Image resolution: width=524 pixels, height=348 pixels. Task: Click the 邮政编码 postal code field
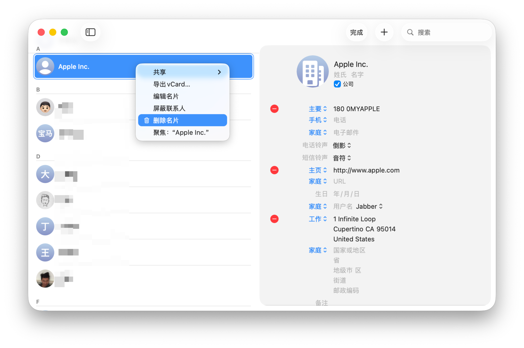click(346, 291)
